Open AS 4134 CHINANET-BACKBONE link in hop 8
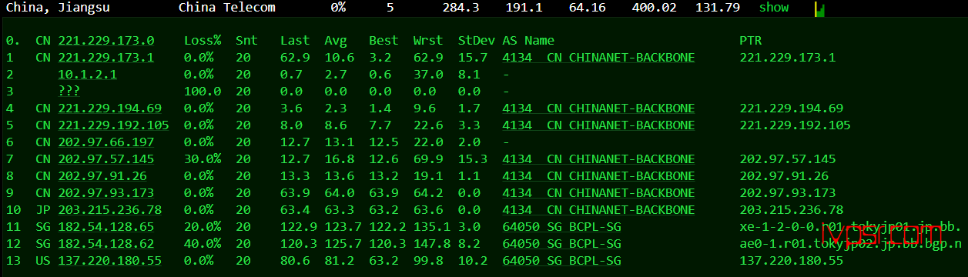Viewport: 968px width, 277px height. (x=598, y=175)
